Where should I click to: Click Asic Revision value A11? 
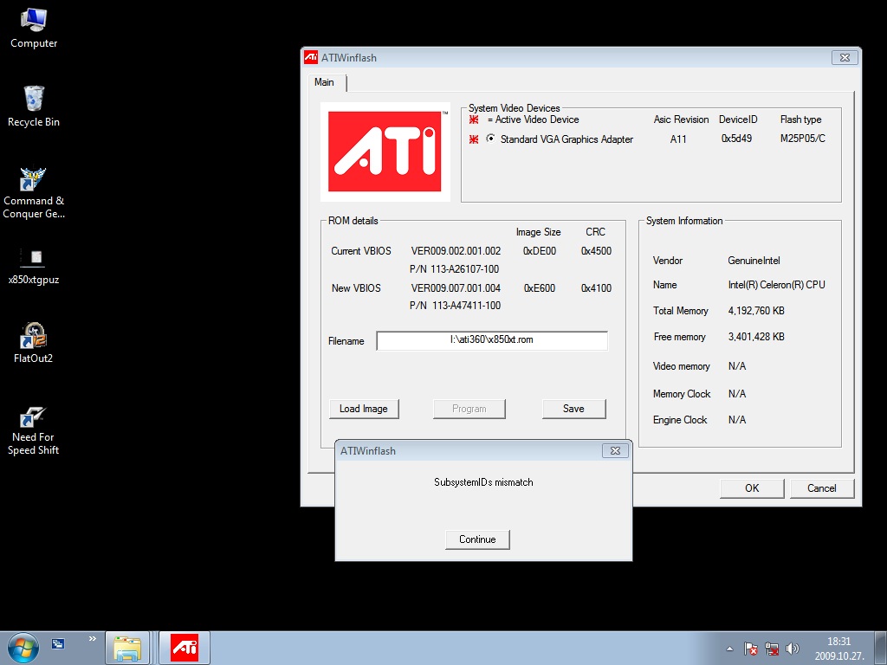678,139
